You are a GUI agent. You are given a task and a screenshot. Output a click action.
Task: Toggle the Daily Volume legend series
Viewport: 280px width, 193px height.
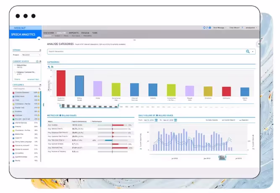coord(212,120)
